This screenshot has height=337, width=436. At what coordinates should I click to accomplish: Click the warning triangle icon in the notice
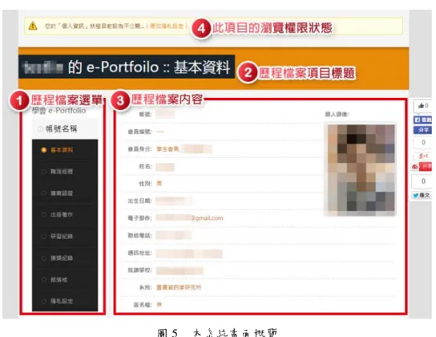click(33, 26)
